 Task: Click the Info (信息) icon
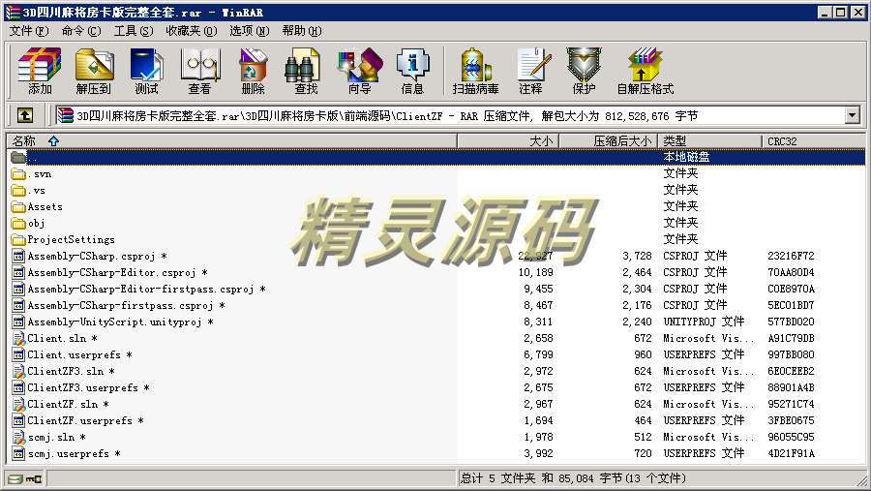[412, 71]
